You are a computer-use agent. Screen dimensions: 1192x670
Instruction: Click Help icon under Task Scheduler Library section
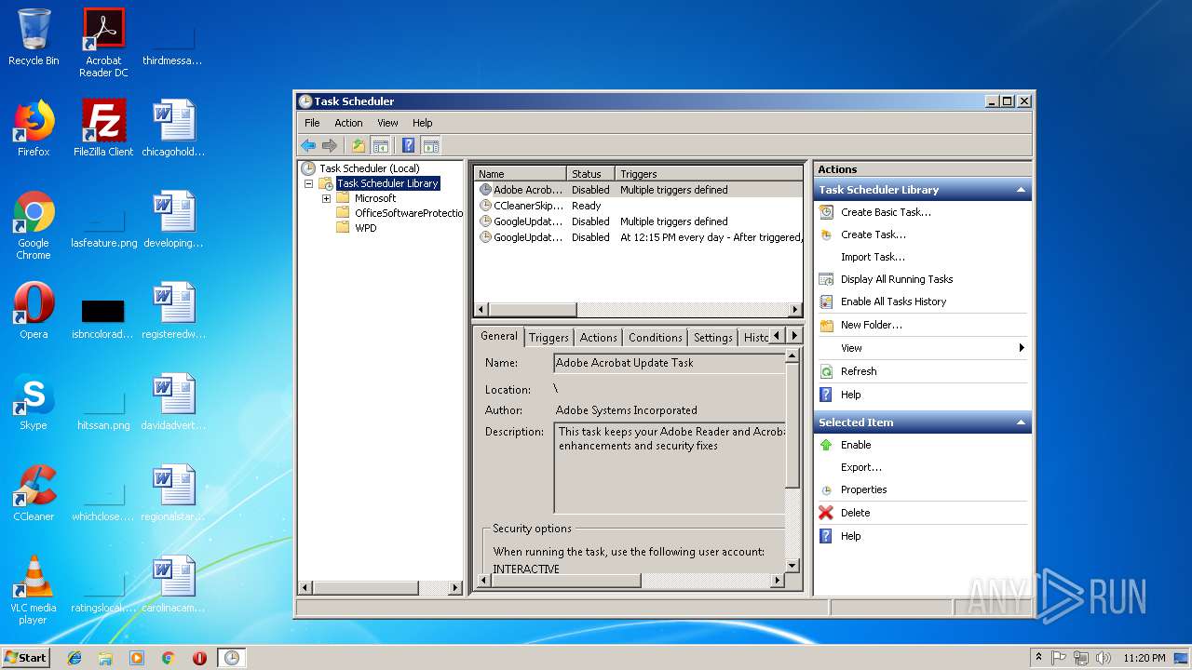826,395
